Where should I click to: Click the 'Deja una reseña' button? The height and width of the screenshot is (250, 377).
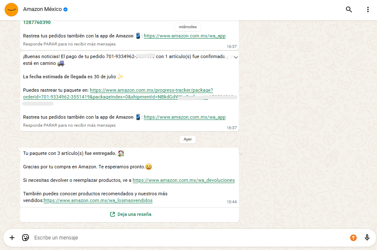tap(131, 214)
